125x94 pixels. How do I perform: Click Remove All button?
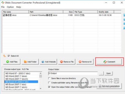85,62
